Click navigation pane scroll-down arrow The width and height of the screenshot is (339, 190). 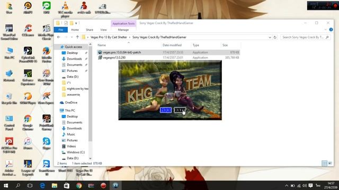(x=91, y=158)
